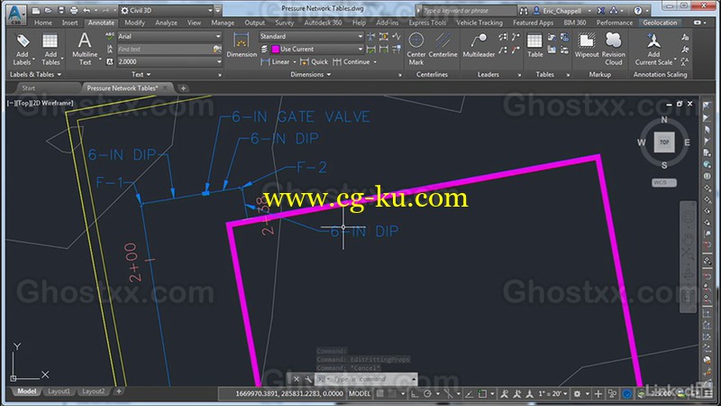Click the Add Tables tool
The image size is (721, 406).
point(50,50)
